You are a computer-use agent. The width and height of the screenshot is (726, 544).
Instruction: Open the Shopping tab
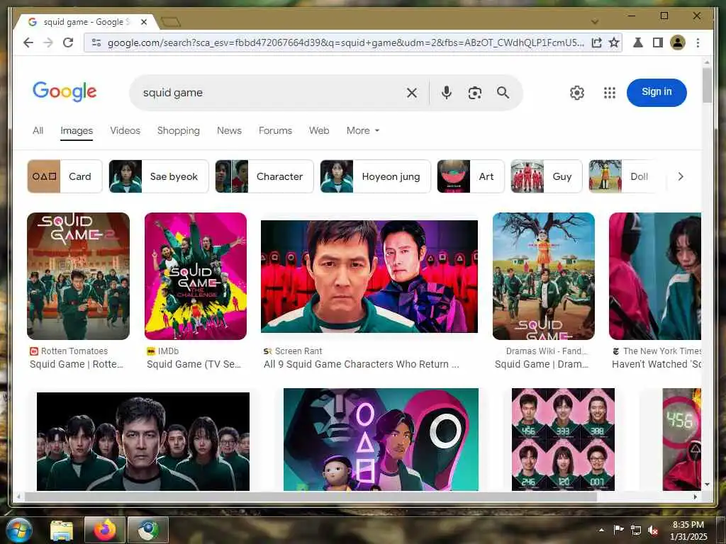tap(178, 131)
